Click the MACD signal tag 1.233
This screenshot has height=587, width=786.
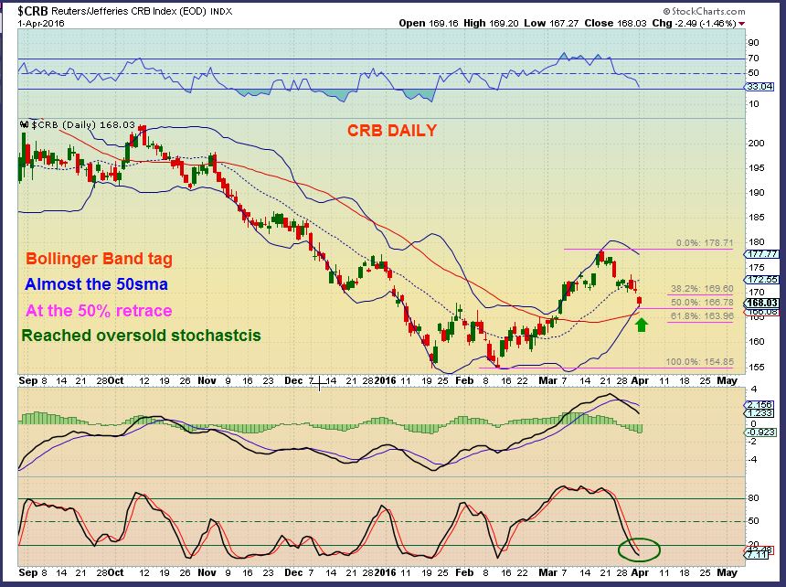coord(759,413)
